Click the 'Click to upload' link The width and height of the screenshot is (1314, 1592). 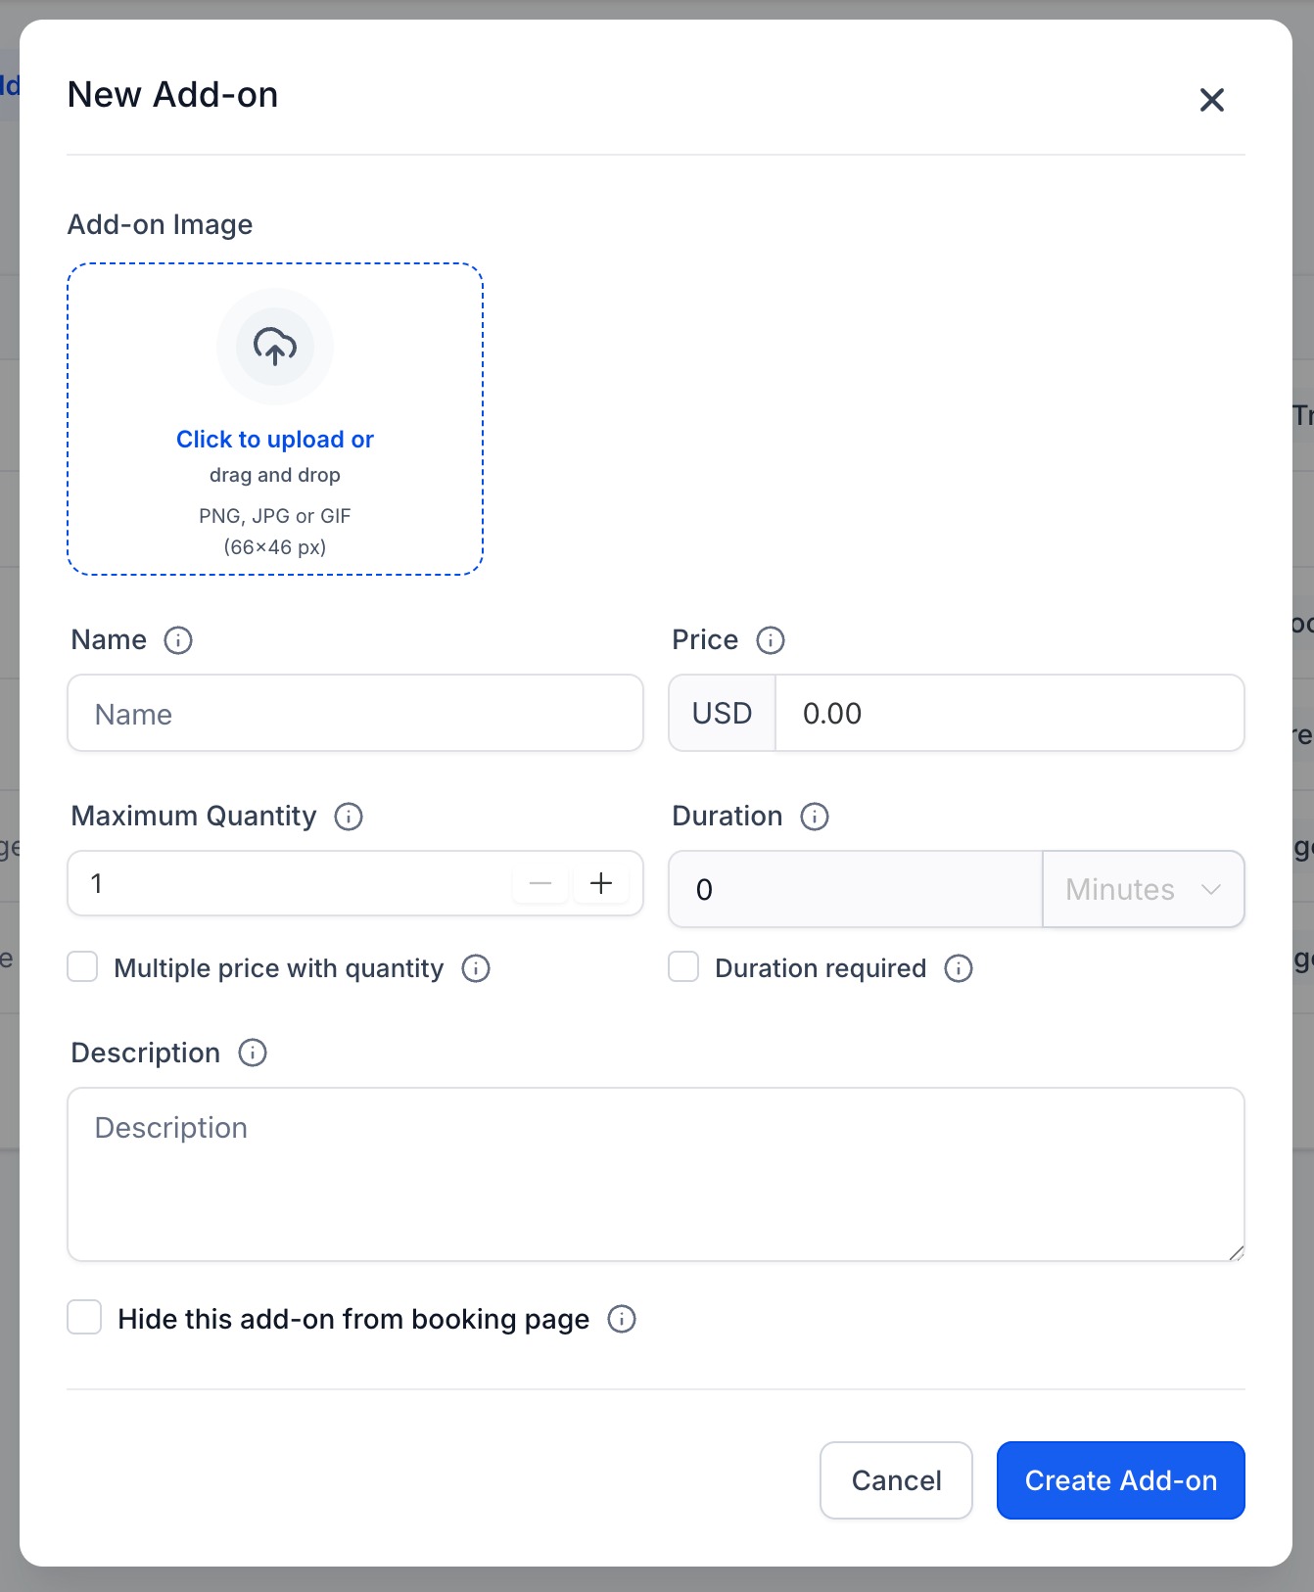click(x=275, y=440)
